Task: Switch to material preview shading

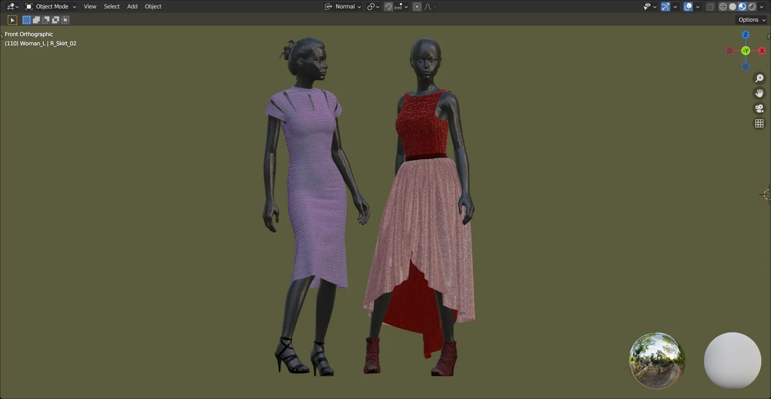Action: click(742, 6)
